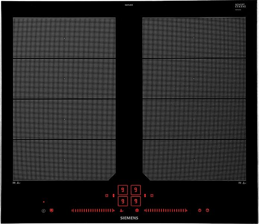Tap the red lock icon beside power
The height and width of the screenshot is (224, 259).
click(x=51, y=211)
